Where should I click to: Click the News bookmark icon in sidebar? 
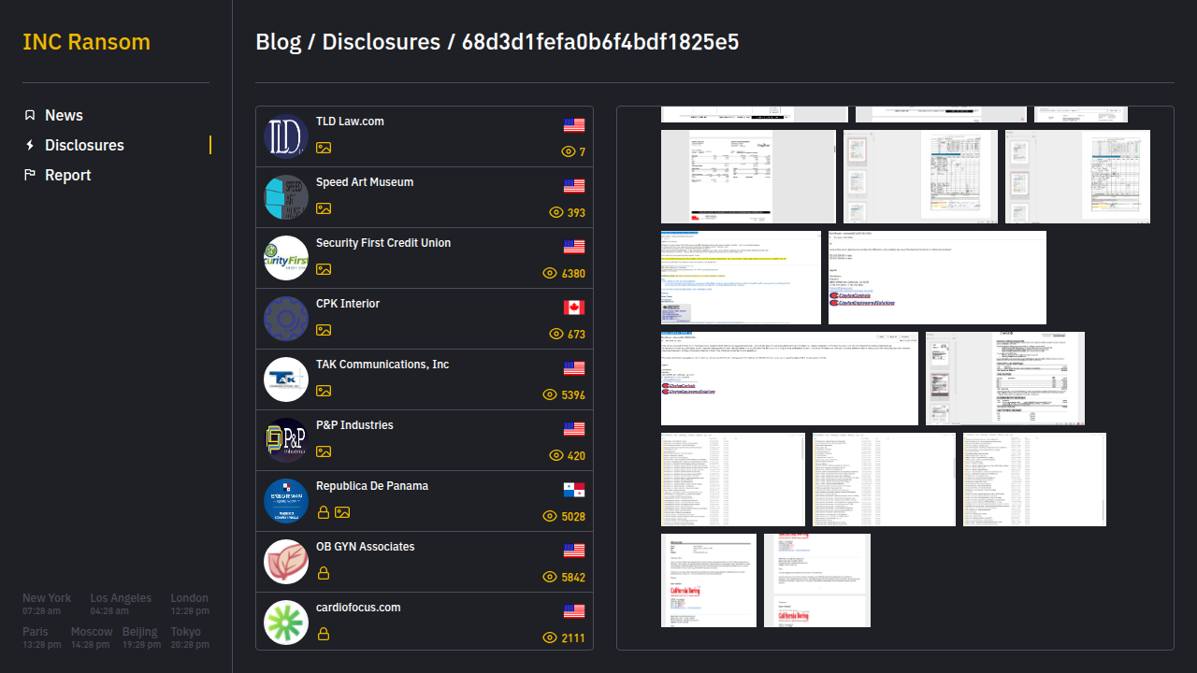(30, 115)
